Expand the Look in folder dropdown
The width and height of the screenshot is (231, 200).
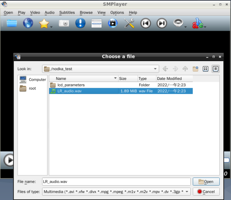pos(155,69)
